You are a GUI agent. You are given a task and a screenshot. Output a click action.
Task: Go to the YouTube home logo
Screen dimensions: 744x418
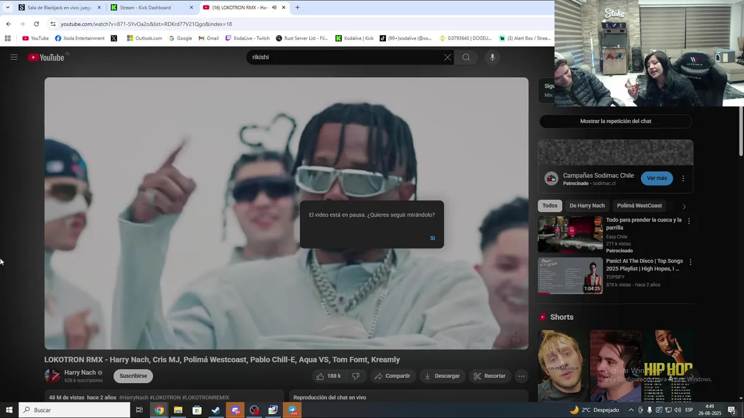click(x=46, y=57)
